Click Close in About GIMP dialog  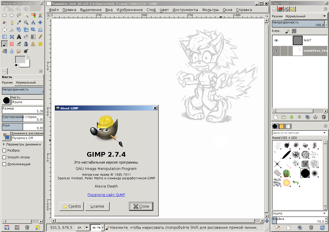coord(141,206)
